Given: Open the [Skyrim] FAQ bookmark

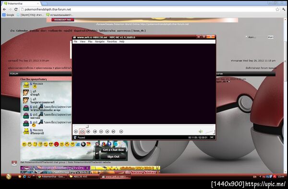Looking at the screenshot, I should coord(30,15).
